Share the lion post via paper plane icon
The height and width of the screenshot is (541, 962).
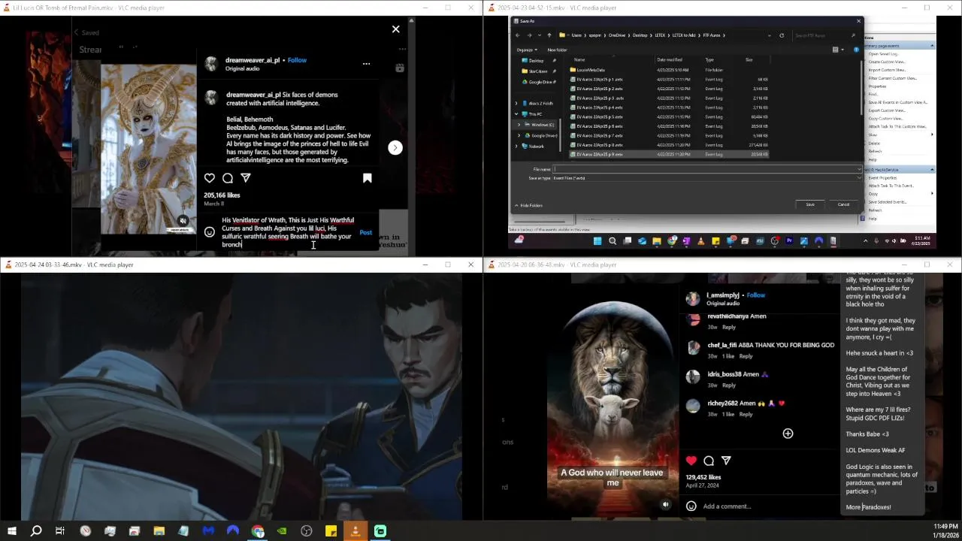[726, 461]
